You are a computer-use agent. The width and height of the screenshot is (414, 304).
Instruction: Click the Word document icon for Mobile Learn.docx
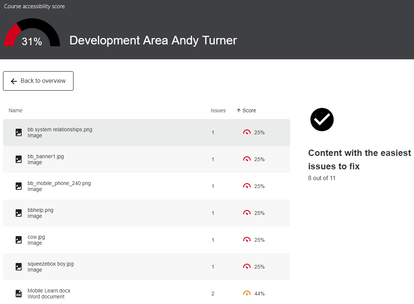[x=19, y=294]
